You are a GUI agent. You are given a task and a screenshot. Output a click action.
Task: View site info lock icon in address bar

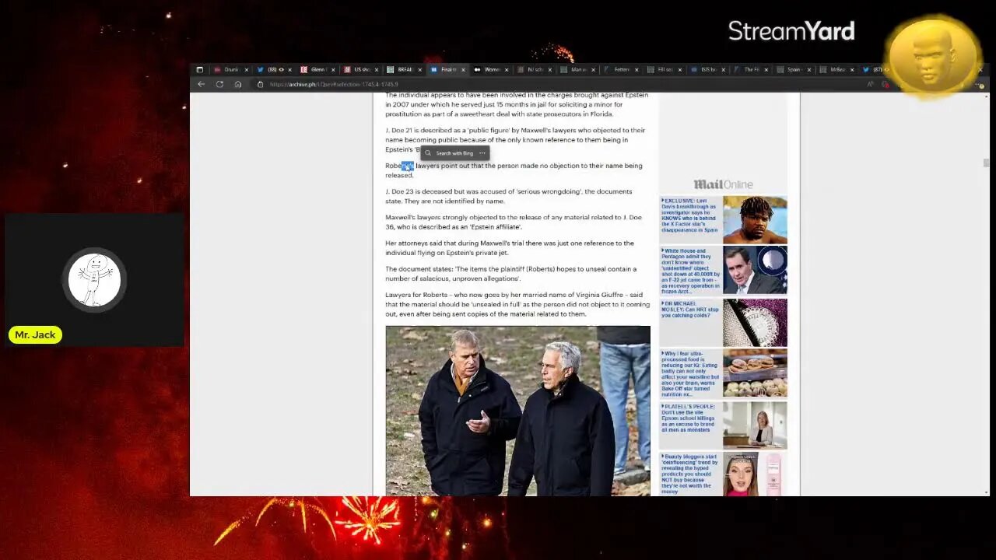pos(261,84)
